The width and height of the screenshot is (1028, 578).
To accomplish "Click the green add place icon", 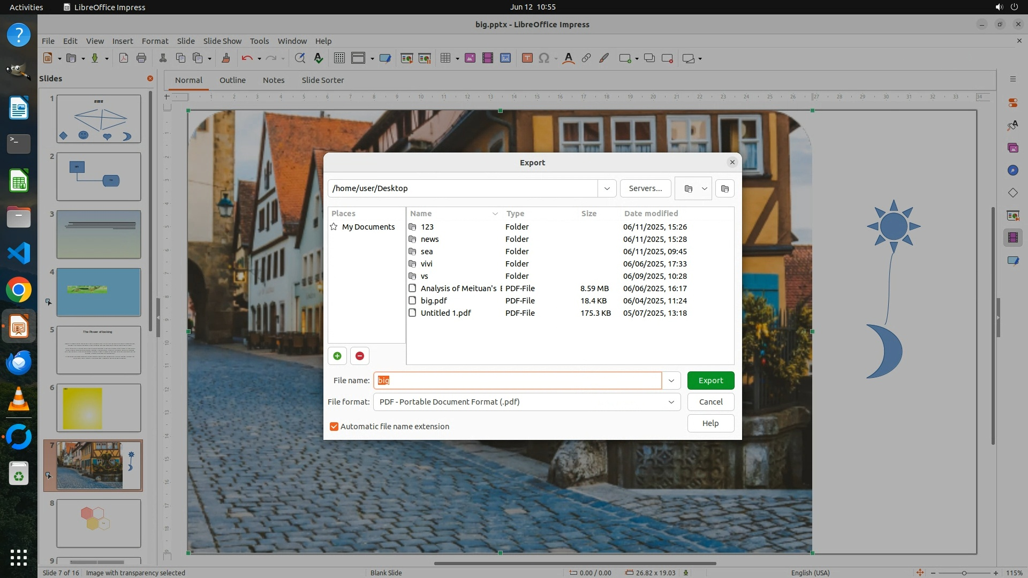I will pyautogui.click(x=337, y=356).
